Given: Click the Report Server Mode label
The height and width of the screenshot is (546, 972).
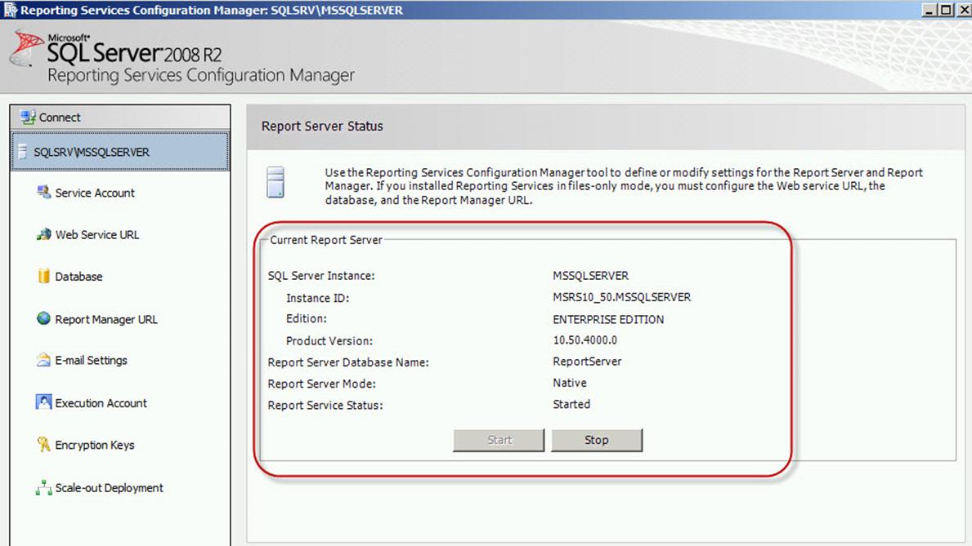Looking at the screenshot, I should pos(322,384).
